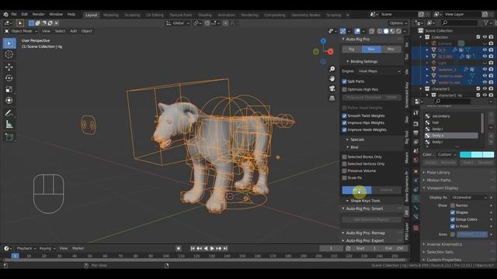Open the File menu
This screenshot has width=497, height=279.
click(14, 15)
